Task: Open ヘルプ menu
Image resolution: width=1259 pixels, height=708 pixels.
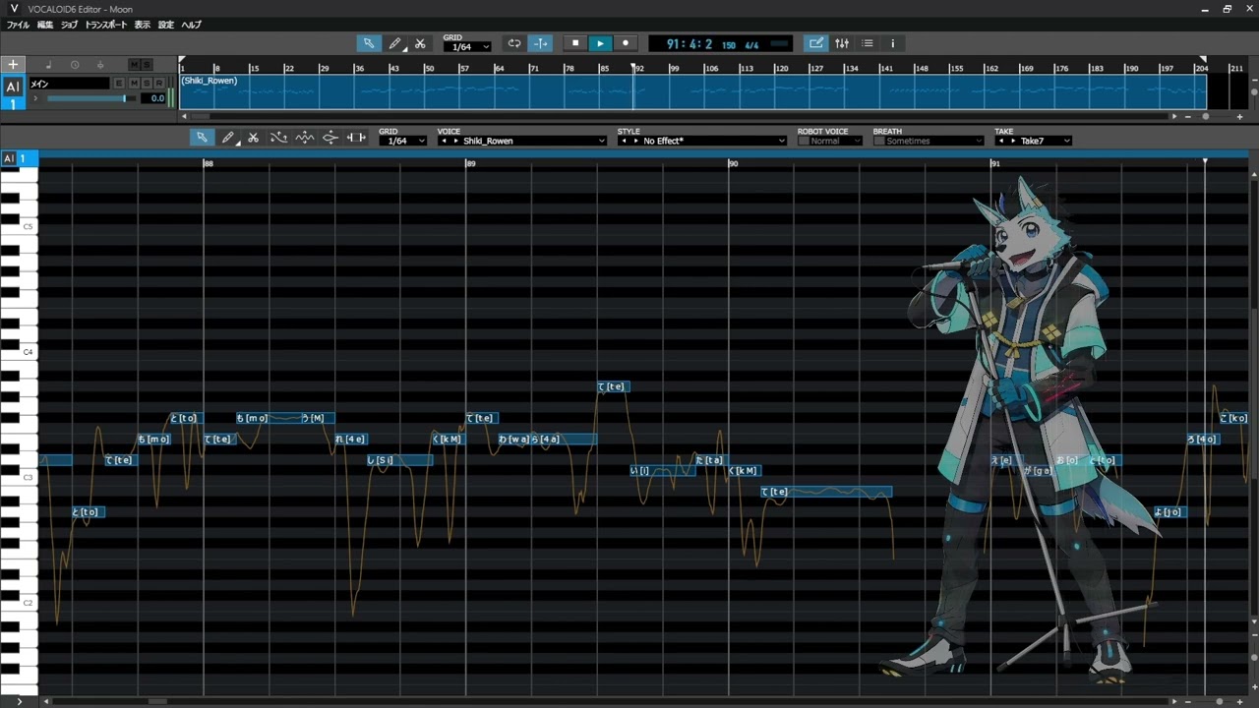Action: coord(192,25)
